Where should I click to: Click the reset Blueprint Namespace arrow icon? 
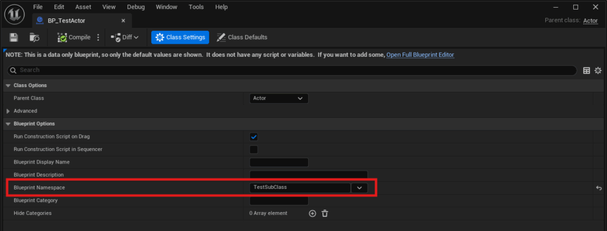coord(599,188)
